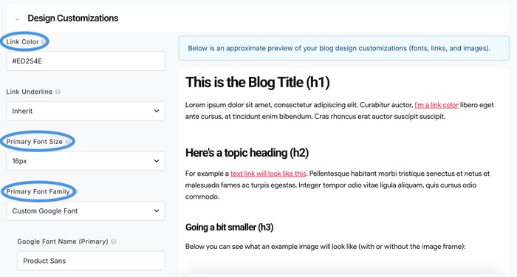Click the Link Underline label

coord(30,92)
